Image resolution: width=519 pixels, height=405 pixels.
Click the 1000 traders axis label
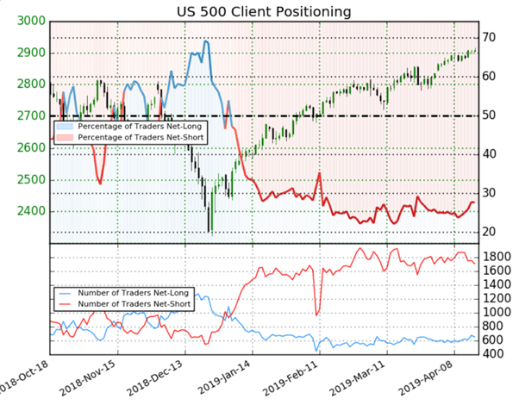497,312
